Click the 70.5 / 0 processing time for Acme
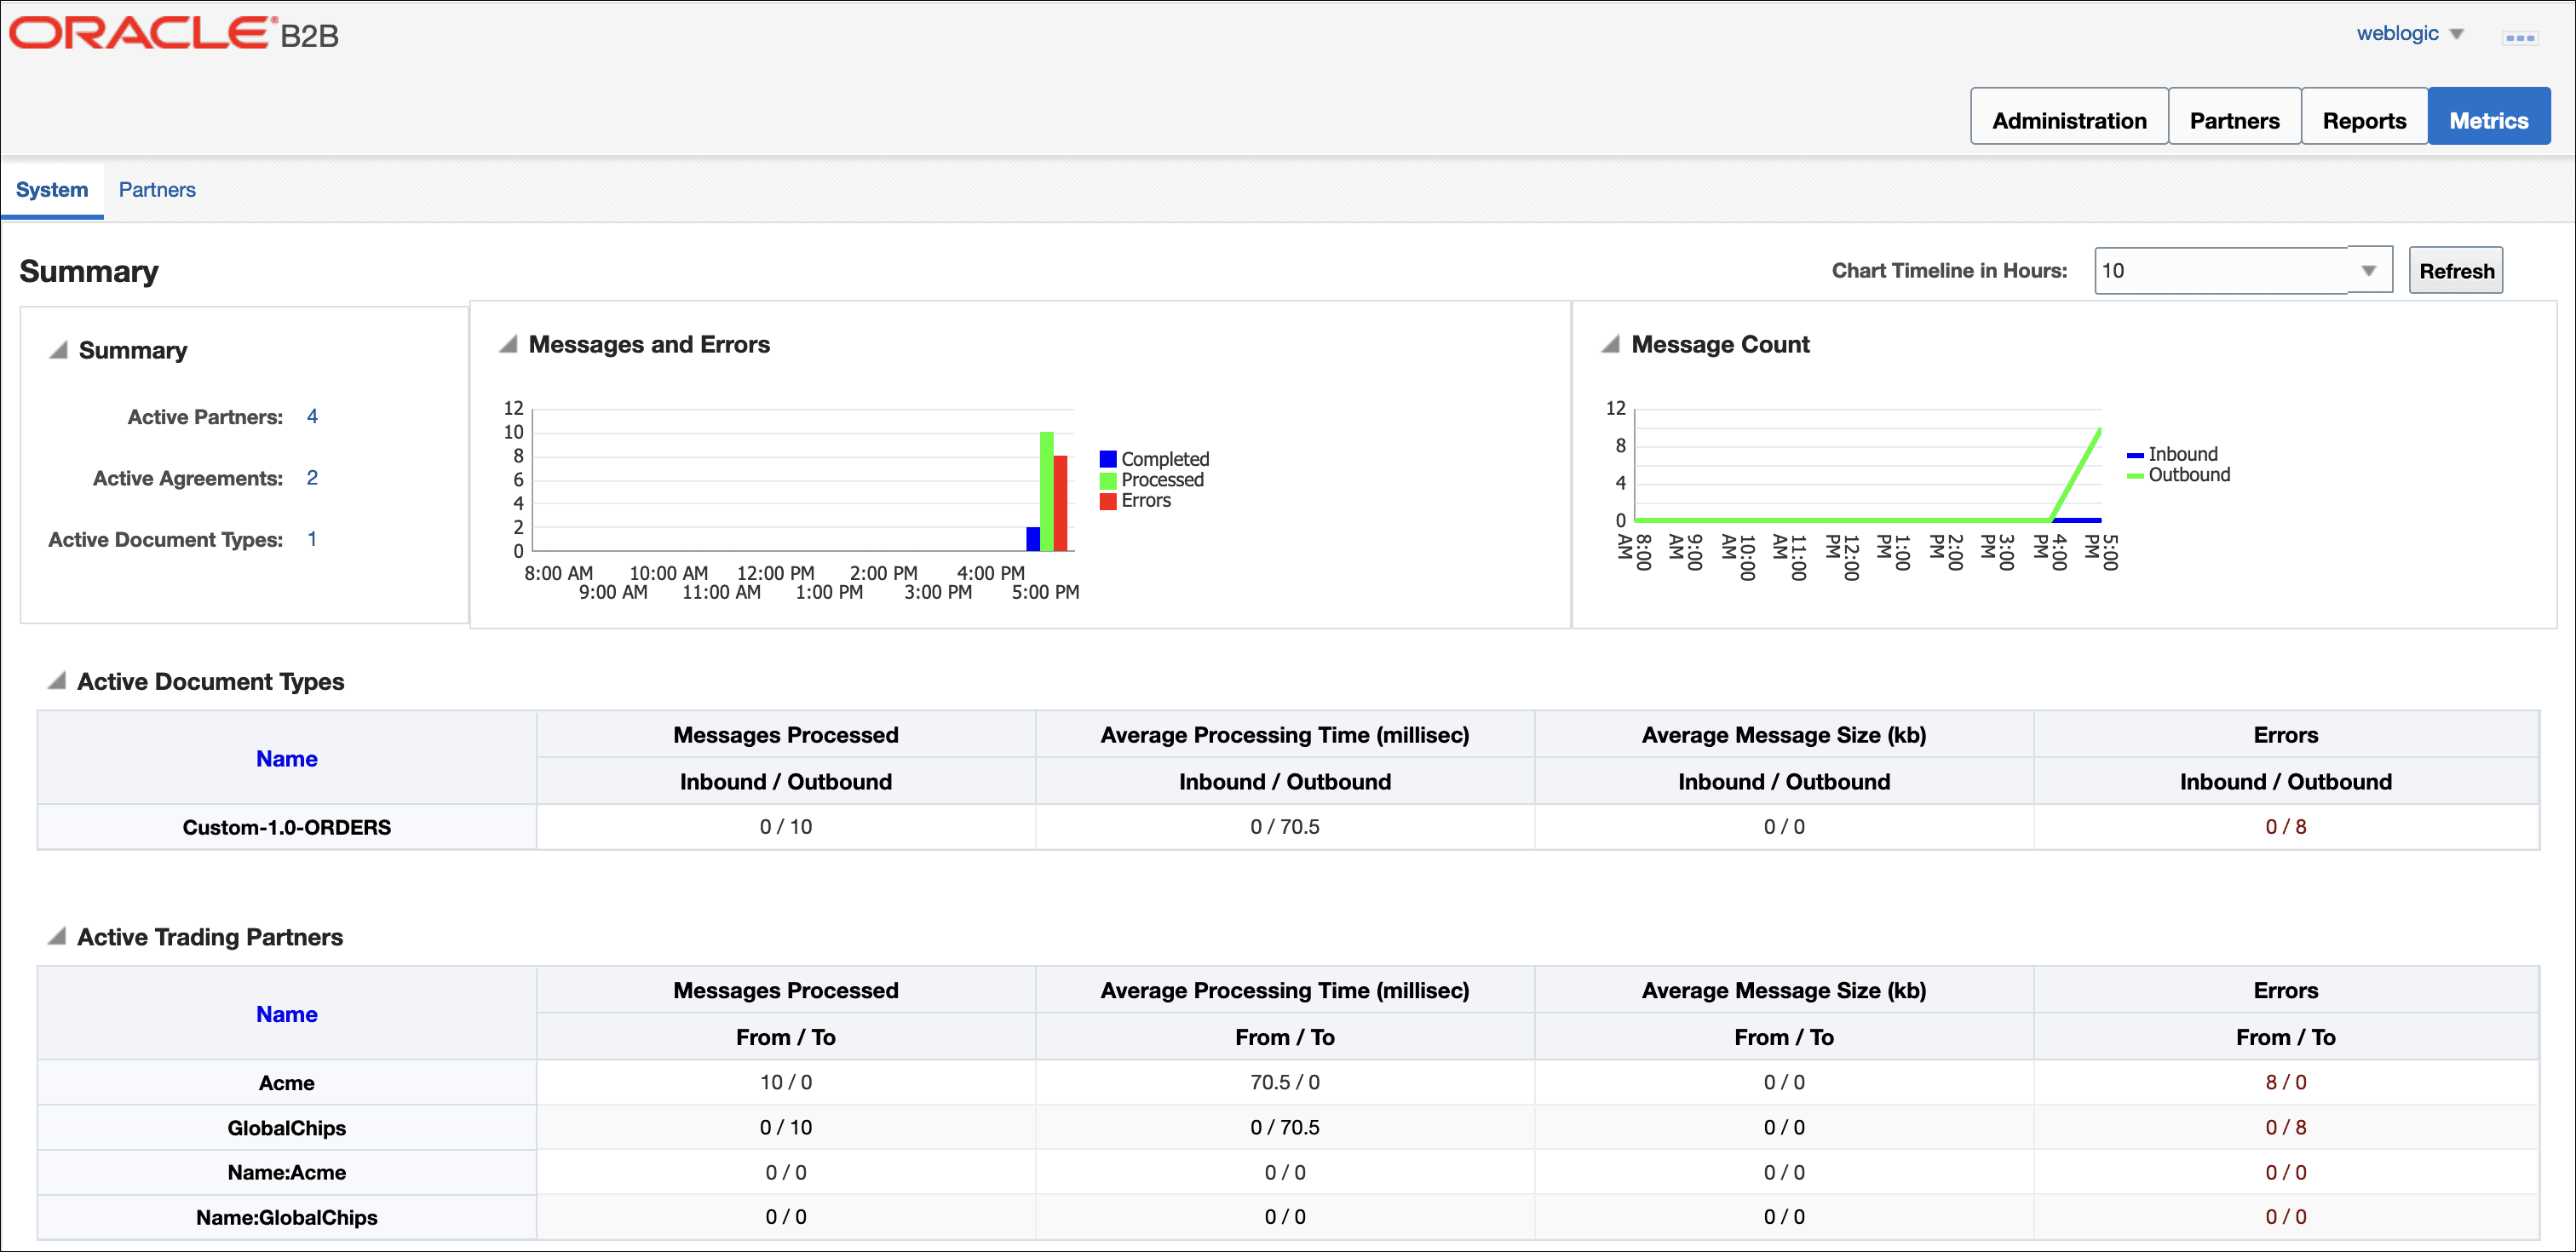This screenshot has height=1252, width=2576. click(1285, 1082)
